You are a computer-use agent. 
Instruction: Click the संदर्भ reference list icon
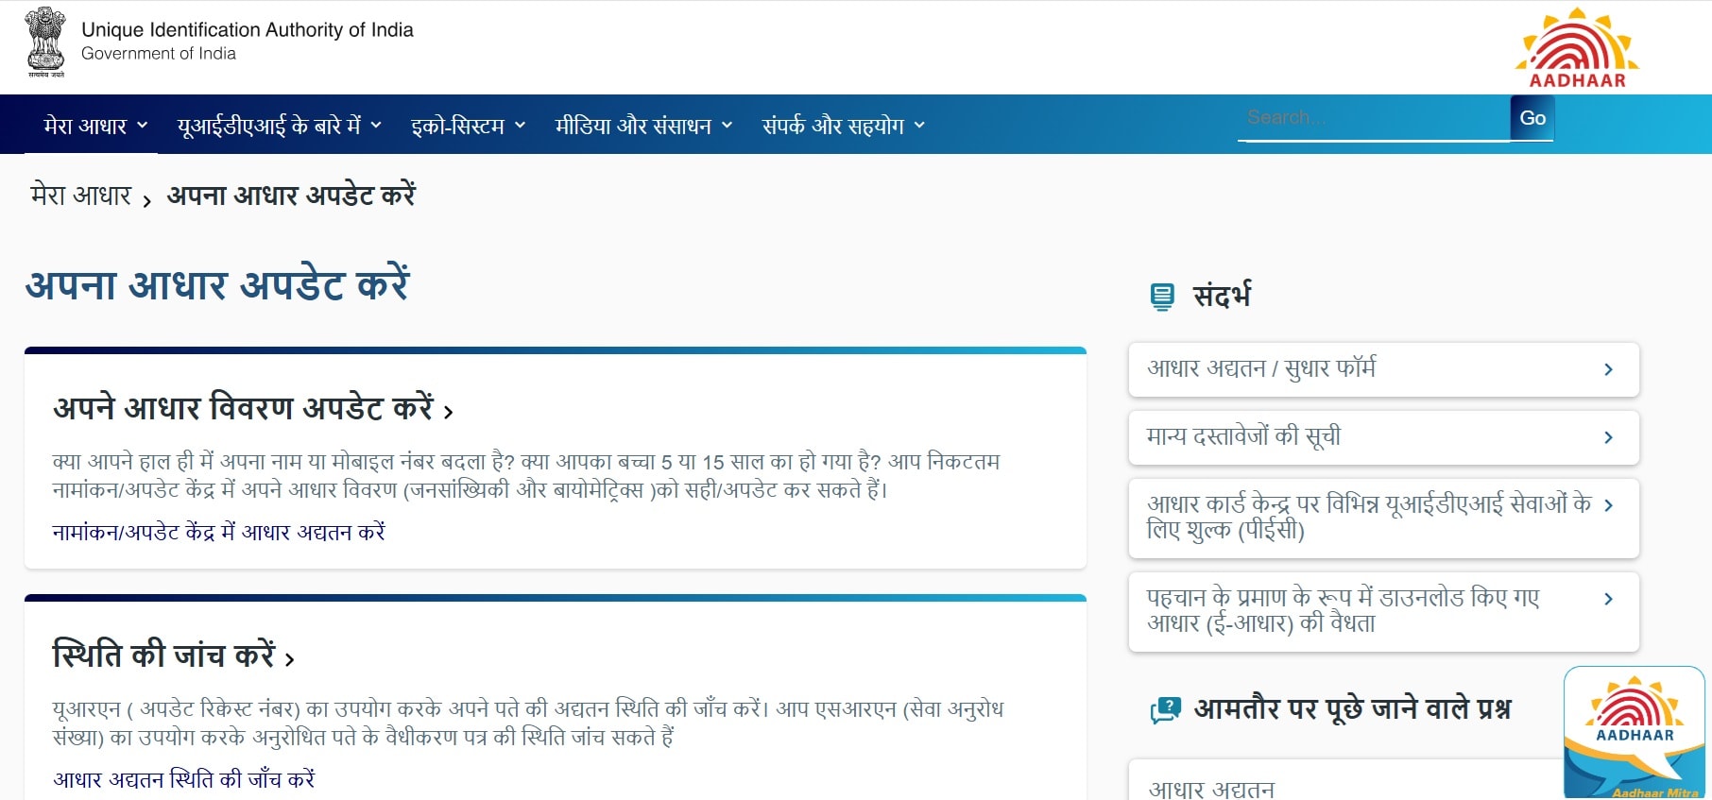[1162, 297]
